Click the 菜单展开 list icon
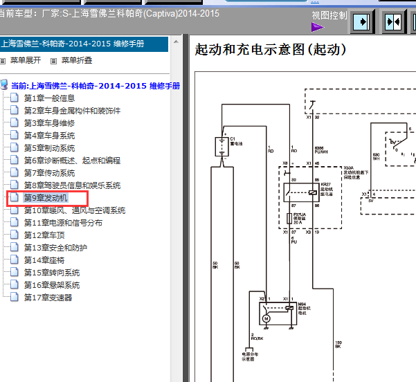 tap(3, 62)
